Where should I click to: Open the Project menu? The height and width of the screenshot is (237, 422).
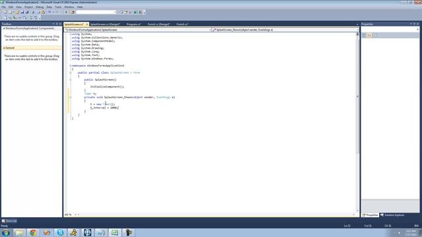click(x=28, y=7)
